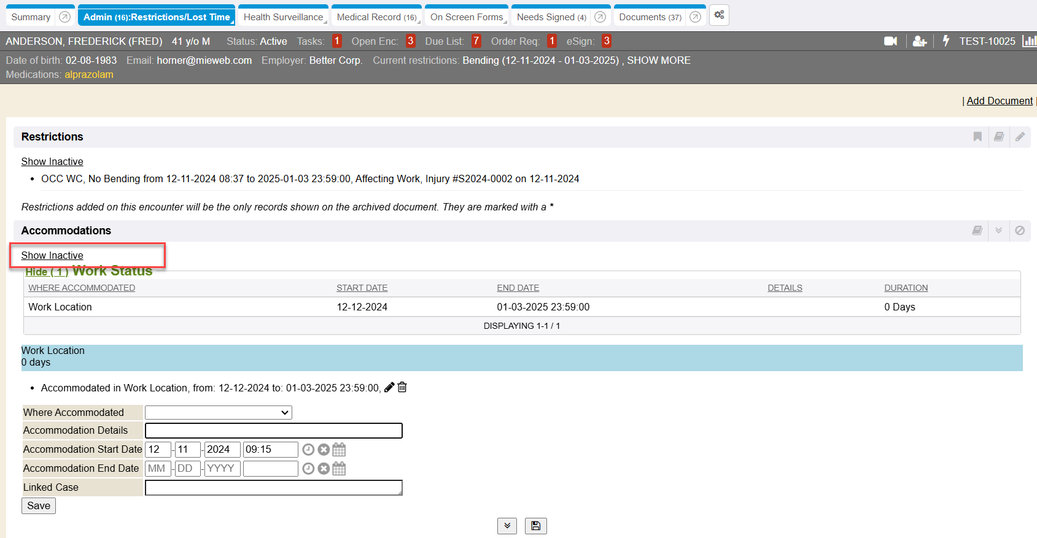
Task: Click the Accommodation Details text field
Action: pos(273,431)
